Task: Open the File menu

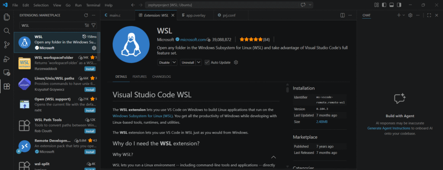Action: pyautogui.click(x=15, y=5)
